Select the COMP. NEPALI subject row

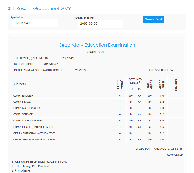click(23, 102)
